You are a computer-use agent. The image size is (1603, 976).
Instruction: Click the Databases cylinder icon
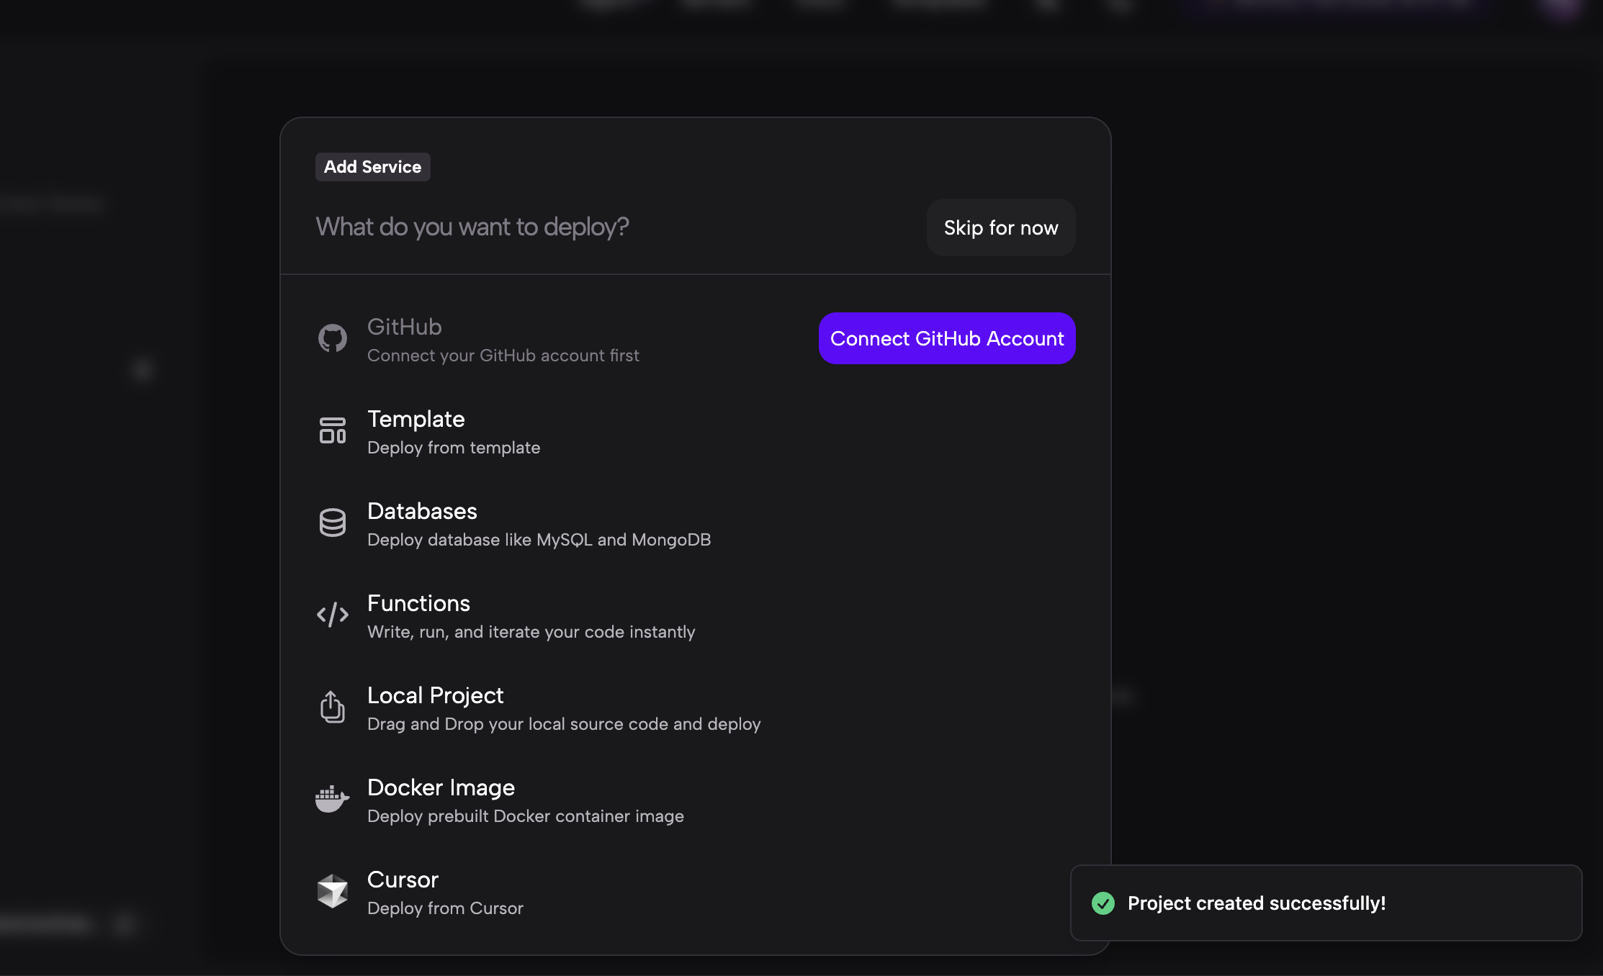click(332, 523)
